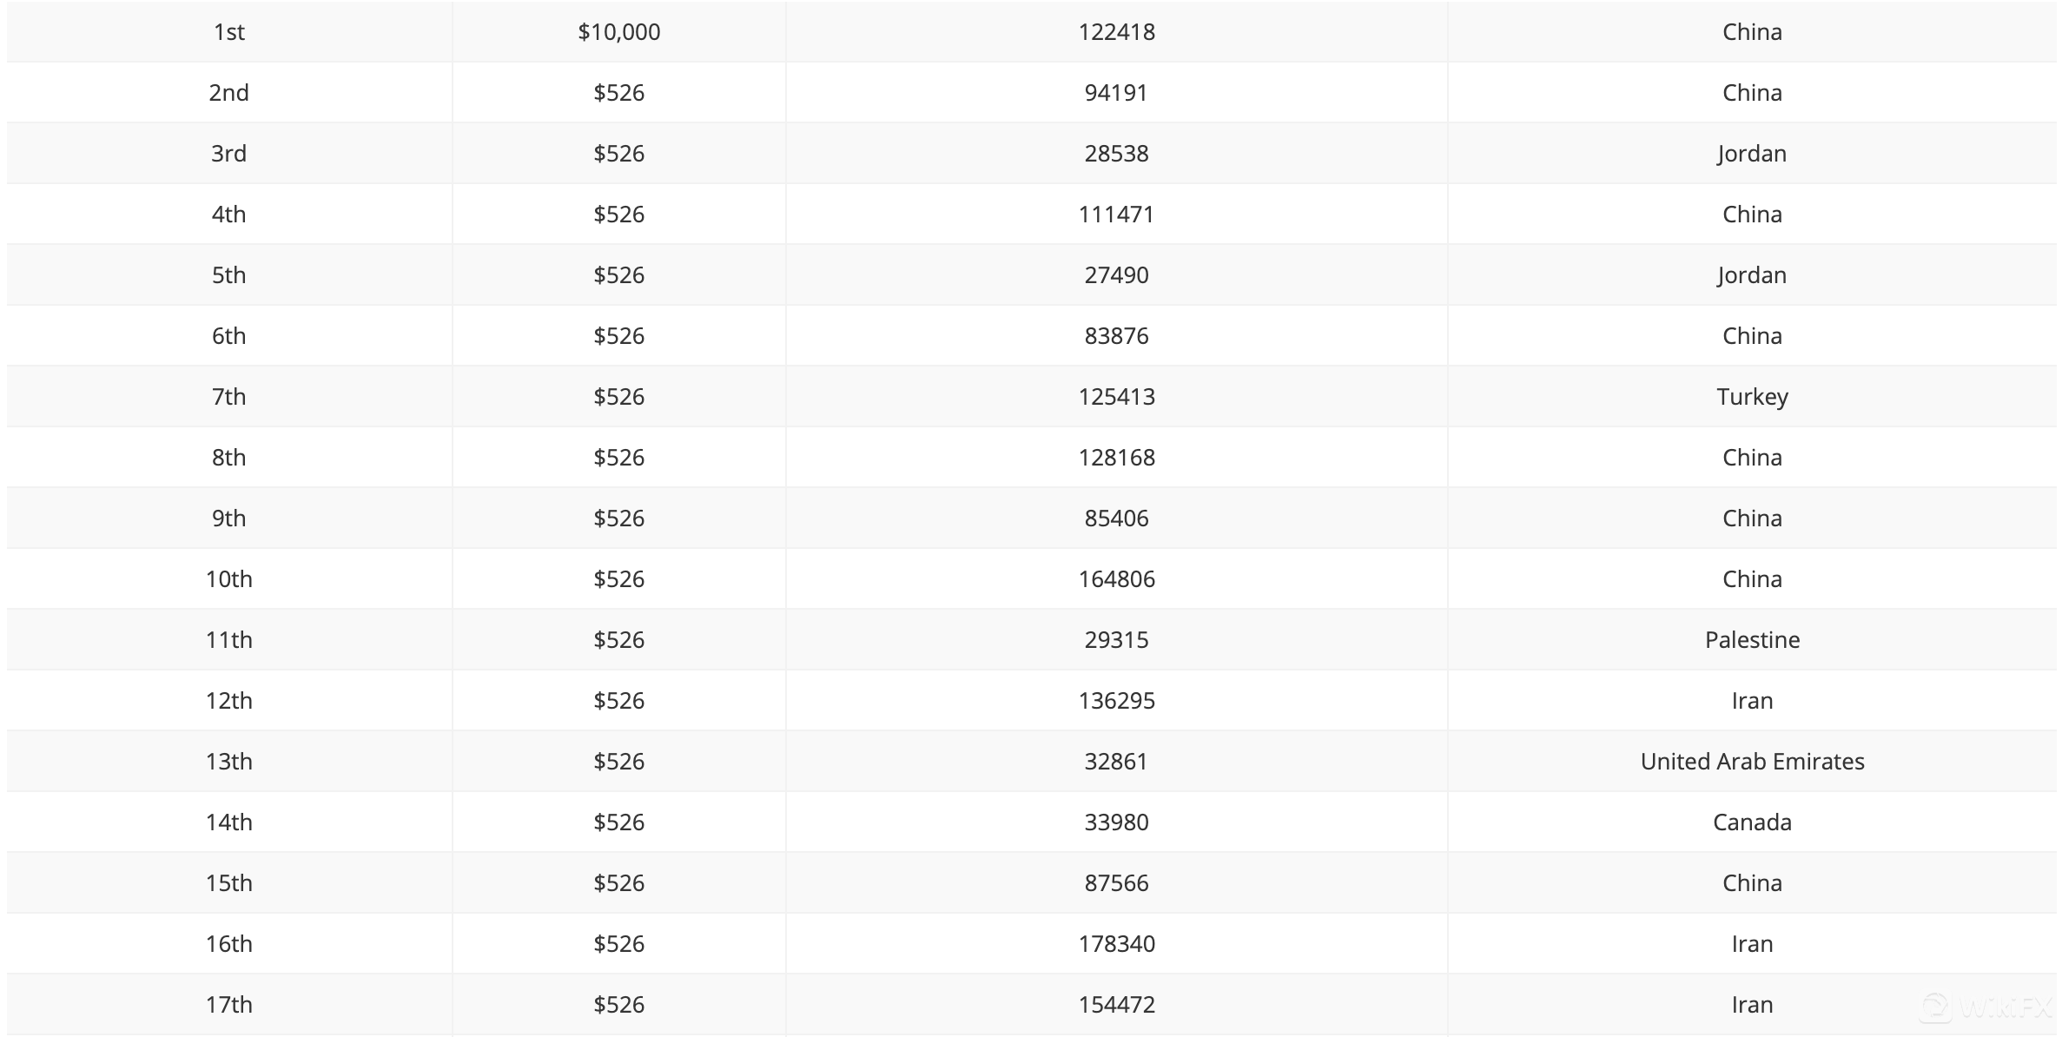Viewport: 2062px width, 1037px height.
Task: Select account number 136295
Action: [x=1116, y=701]
